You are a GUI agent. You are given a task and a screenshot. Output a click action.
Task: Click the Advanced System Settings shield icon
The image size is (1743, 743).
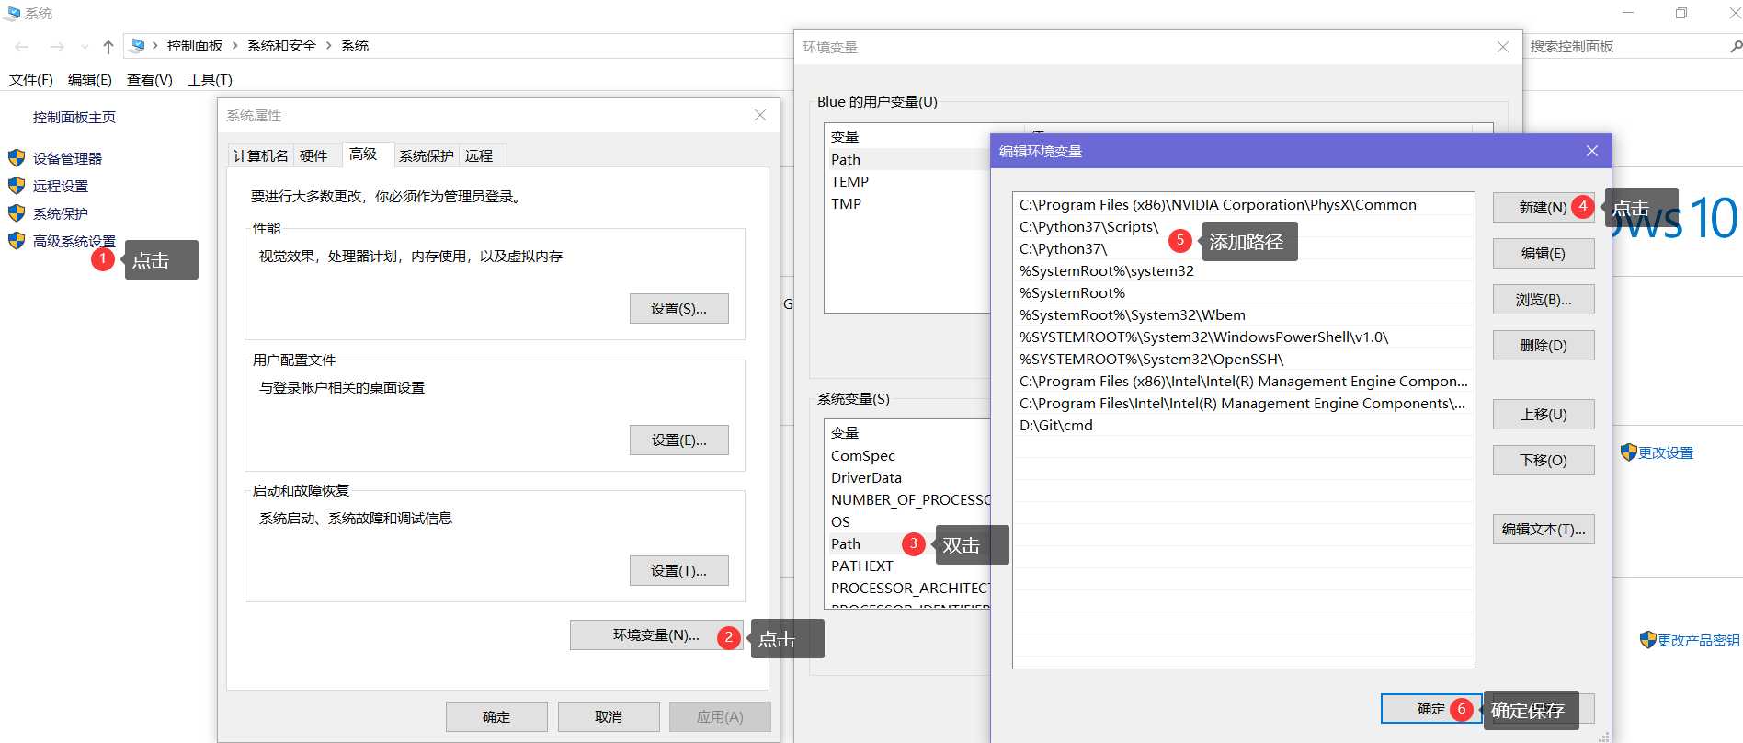[17, 241]
